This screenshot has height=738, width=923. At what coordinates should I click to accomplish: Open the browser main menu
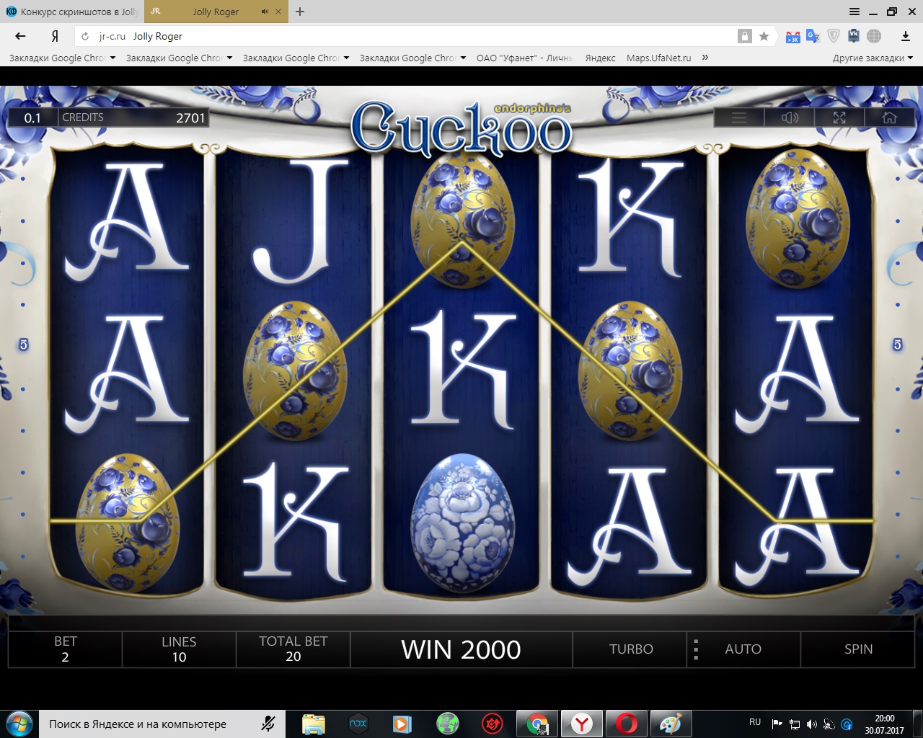coord(854,12)
